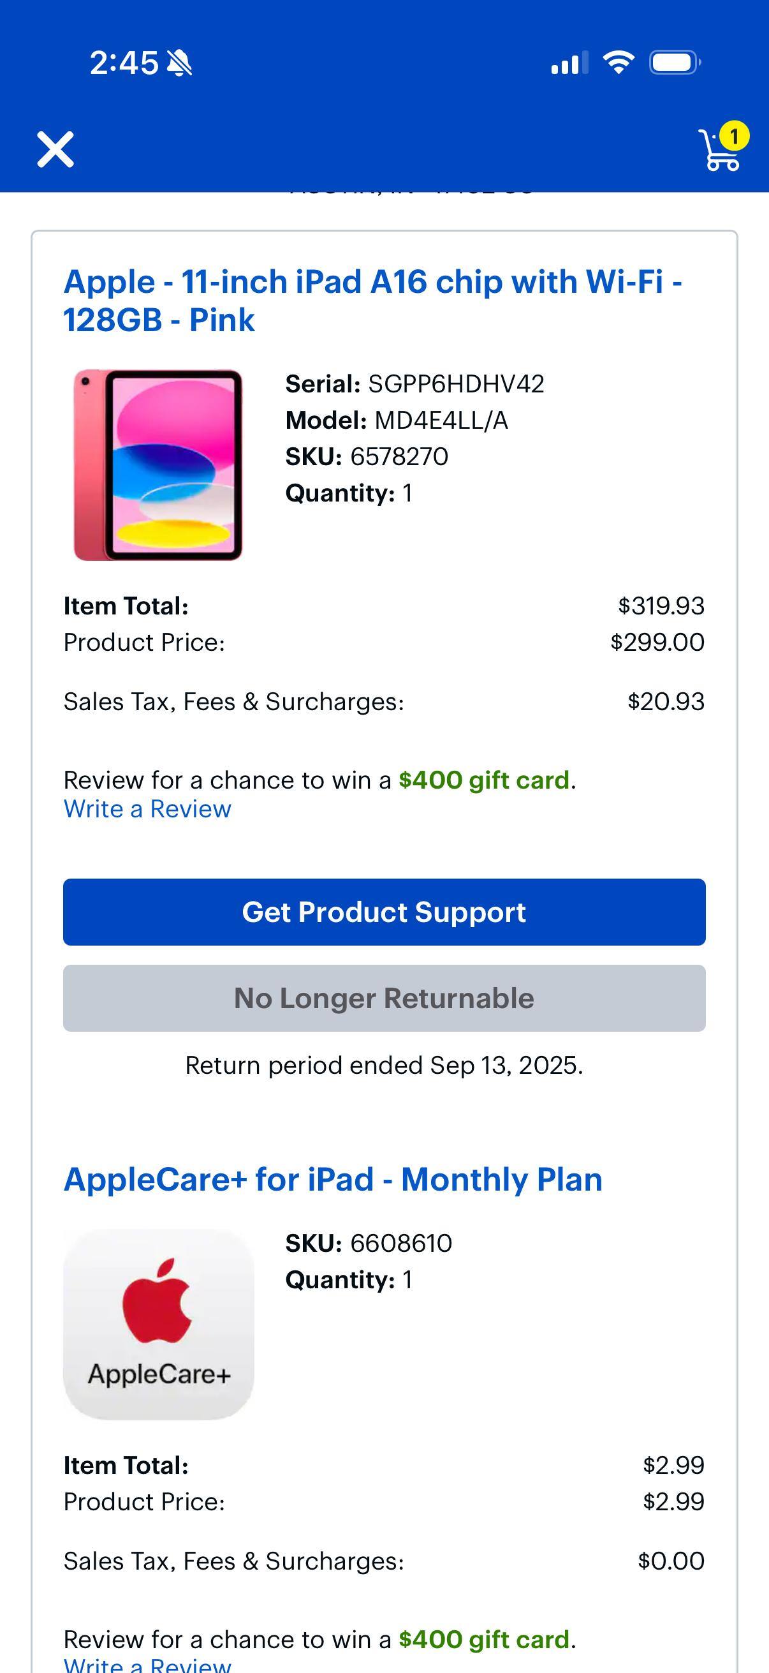Tap the grayed No Longer Returnable toggle
Screen dimensions: 769x1673
(x=383, y=998)
